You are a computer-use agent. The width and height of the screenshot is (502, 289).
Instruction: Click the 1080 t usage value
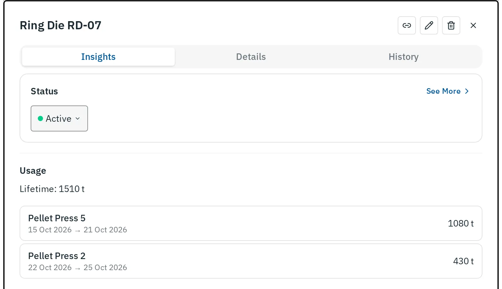tap(461, 223)
